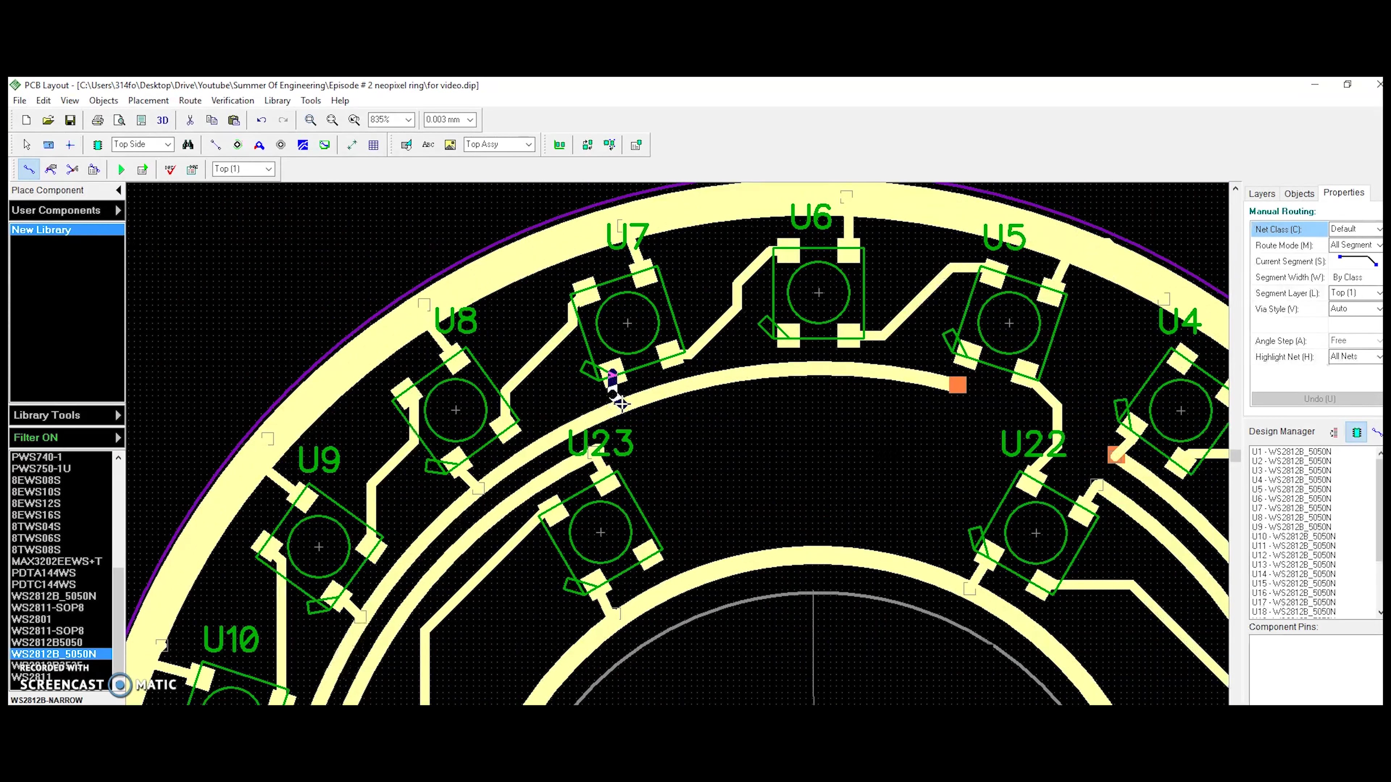Open the Route Mode All Segment dropdown
The width and height of the screenshot is (1391, 782).
pos(1355,245)
